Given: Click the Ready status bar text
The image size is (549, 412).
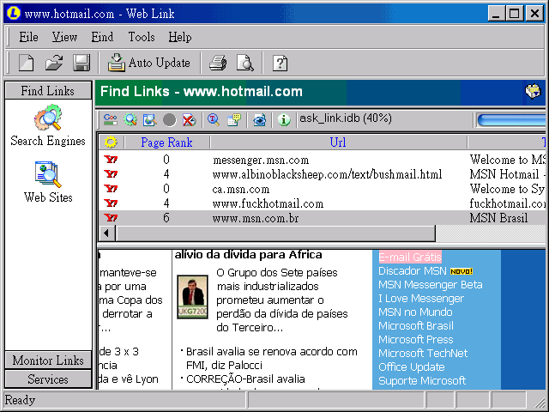Looking at the screenshot, I should coord(20,400).
